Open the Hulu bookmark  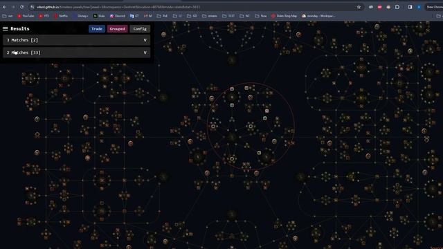pos(99,16)
